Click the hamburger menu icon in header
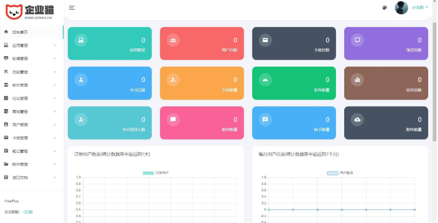Screen dimensions: 438x223 tap(72, 8)
